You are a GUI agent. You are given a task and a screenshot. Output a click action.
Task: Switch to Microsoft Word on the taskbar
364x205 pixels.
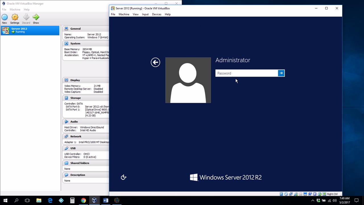(106, 200)
